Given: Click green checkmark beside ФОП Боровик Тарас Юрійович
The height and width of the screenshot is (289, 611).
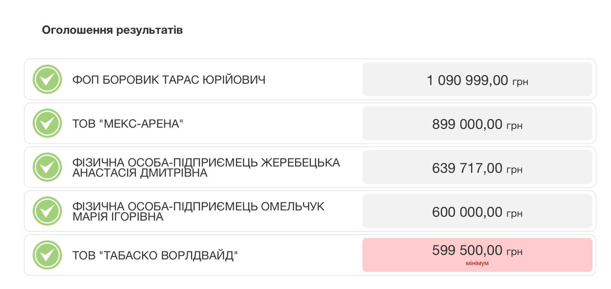Looking at the screenshot, I should tap(47, 80).
